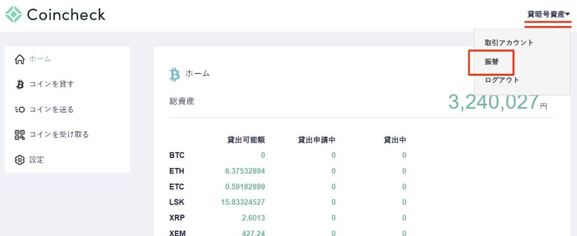Open the ホーム sidebar link
Viewport: 577px width, 236px height.
[40, 59]
